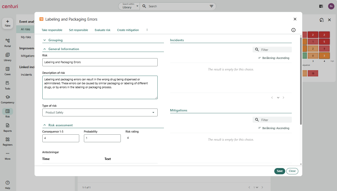This screenshot has height=191, width=337.
Task: Open the Registers sidebar icon
Action: (x=8, y=141)
